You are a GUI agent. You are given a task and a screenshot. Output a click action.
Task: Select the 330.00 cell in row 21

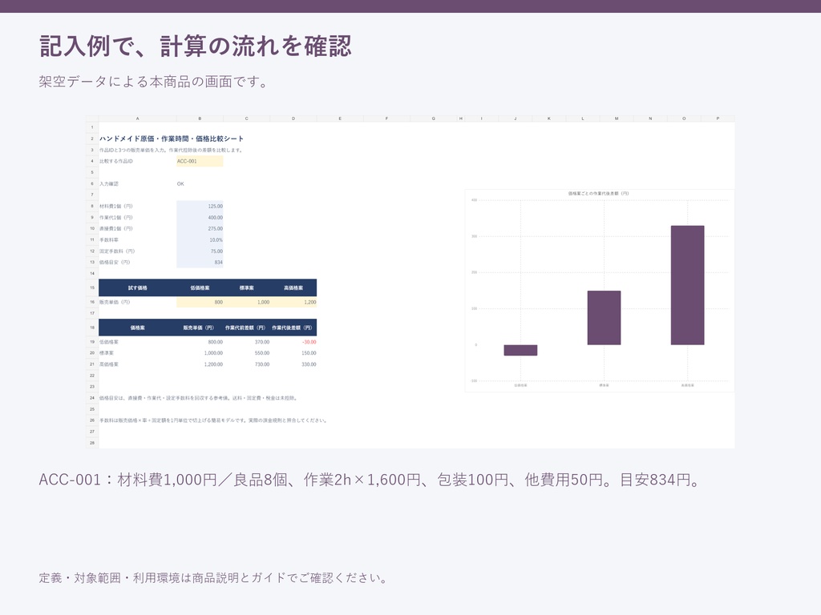click(x=293, y=364)
